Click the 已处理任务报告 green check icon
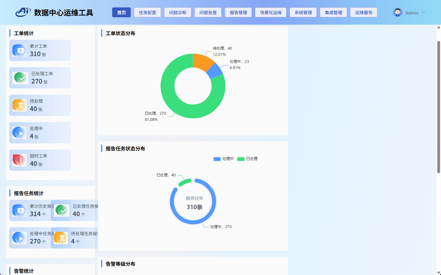Viewport: 441px width, 275px height. [x=62, y=210]
